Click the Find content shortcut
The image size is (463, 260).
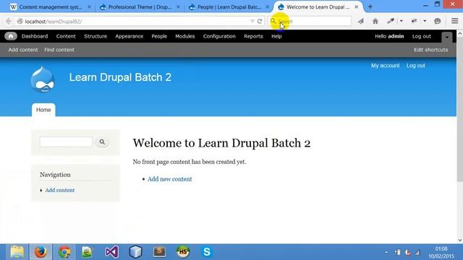pos(59,50)
